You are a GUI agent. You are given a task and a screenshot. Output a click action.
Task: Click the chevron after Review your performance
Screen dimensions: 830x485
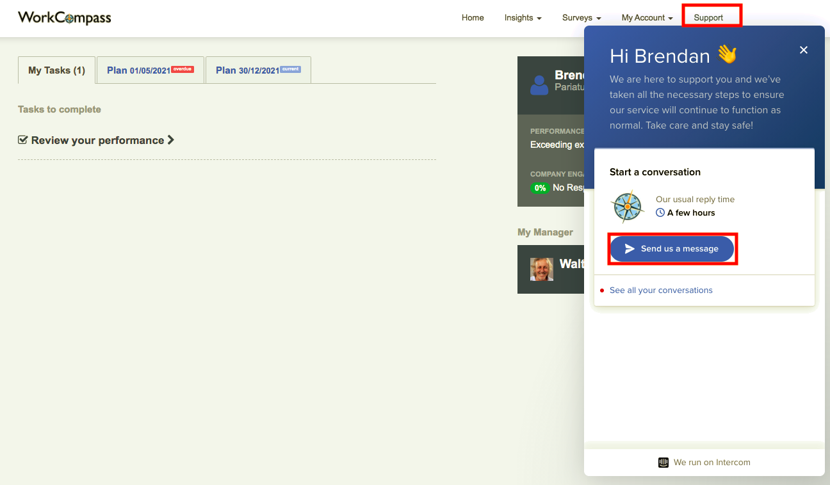[x=170, y=140]
